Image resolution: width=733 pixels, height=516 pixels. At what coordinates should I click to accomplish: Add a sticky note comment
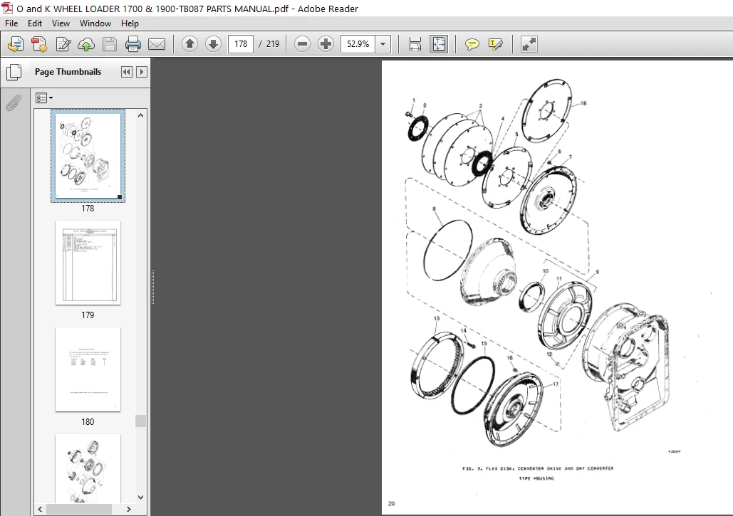(472, 44)
